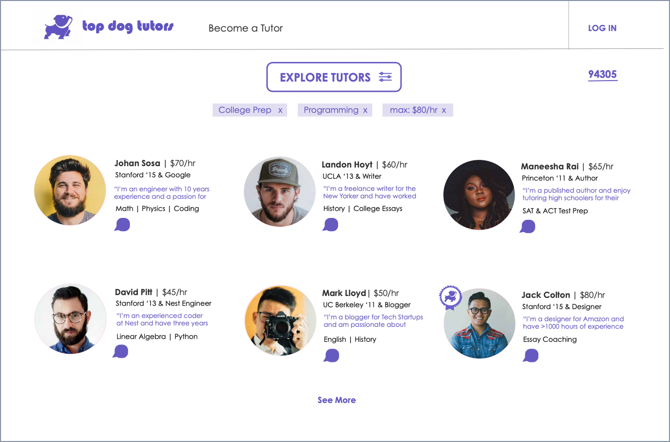Screen dimensions: 670x442
Task: Open Become a Tutor page
Action: [245, 28]
